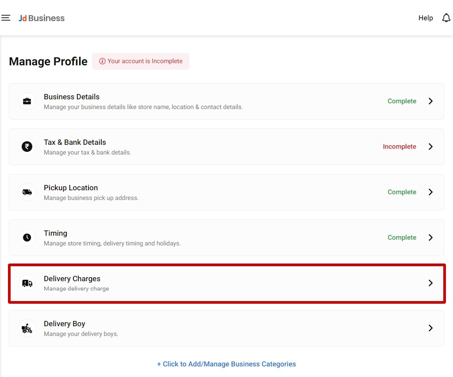Open the Help link

coord(426,18)
